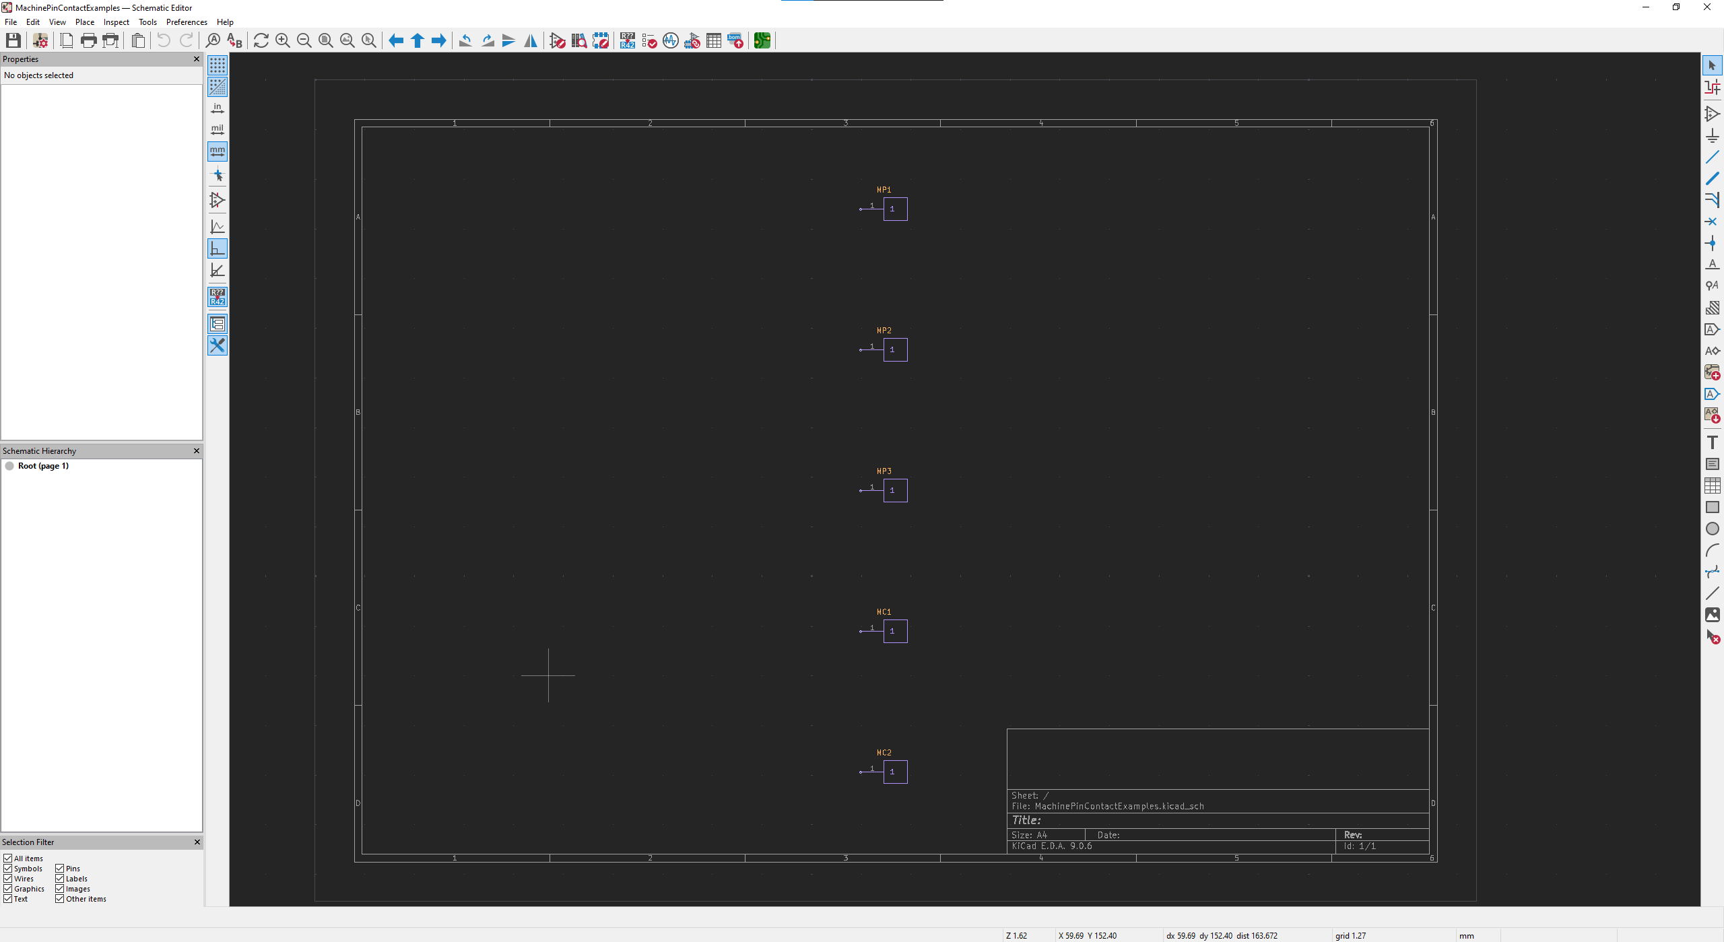Click Zoom to fit page icon
The width and height of the screenshot is (1724, 942).
(x=326, y=40)
